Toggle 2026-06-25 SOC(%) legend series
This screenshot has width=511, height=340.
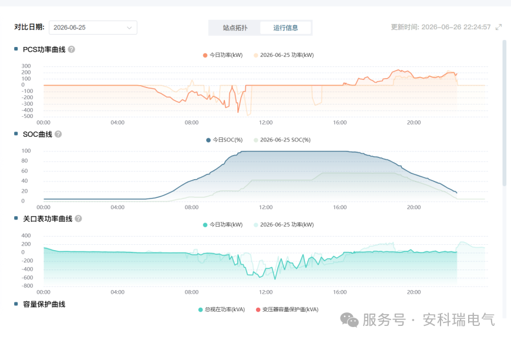click(282, 140)
